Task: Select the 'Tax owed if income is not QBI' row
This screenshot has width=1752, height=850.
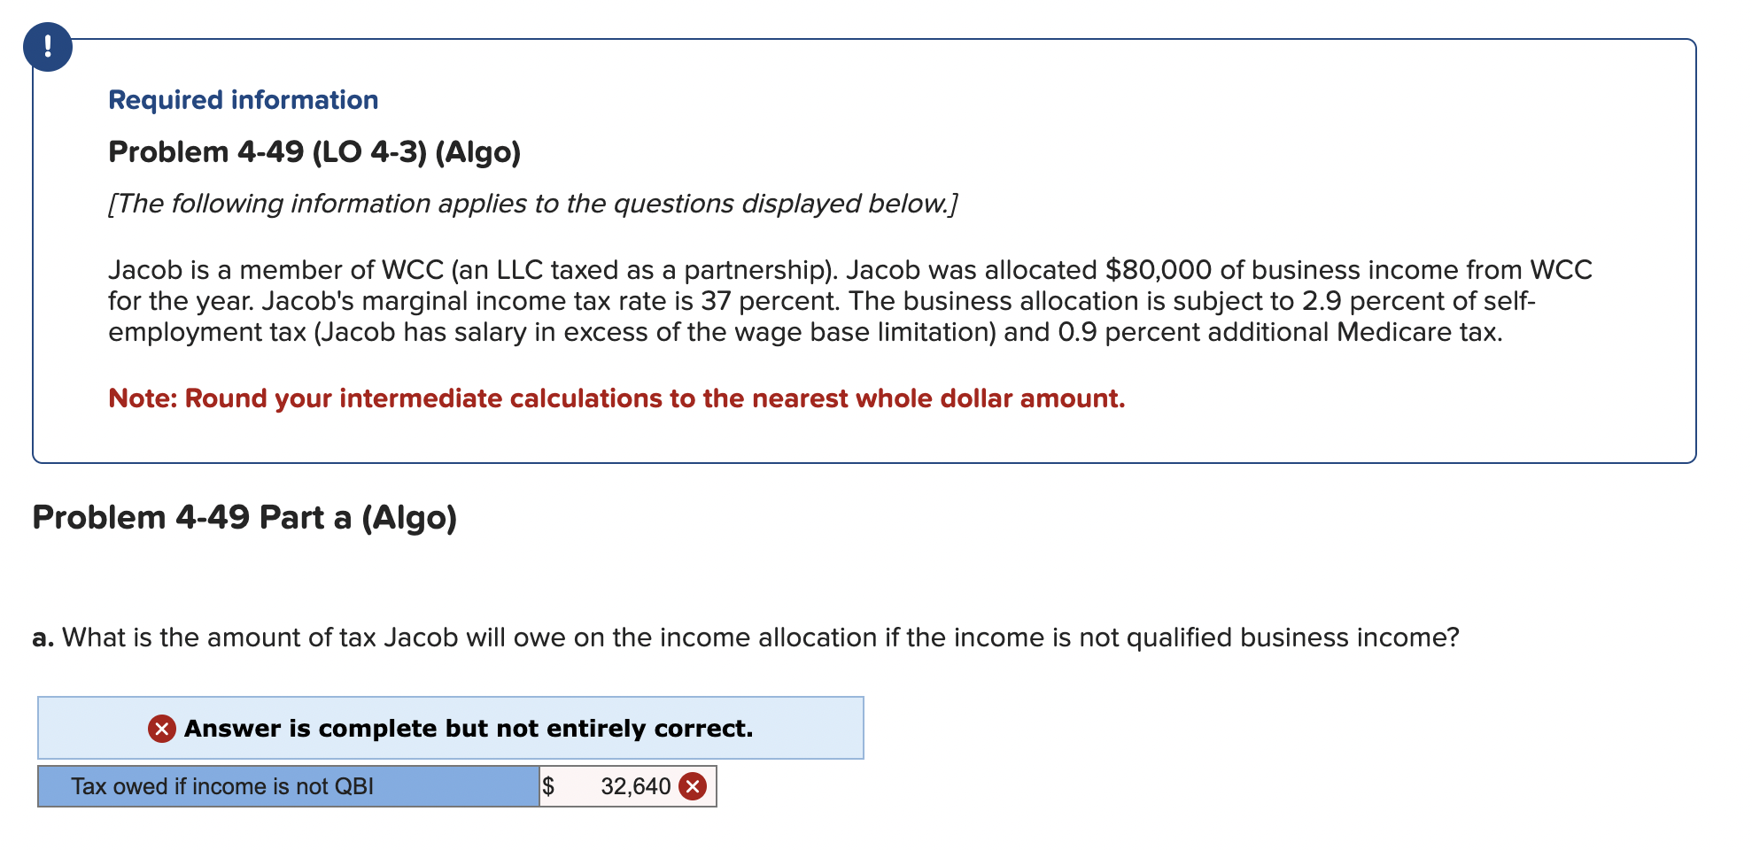Action: 283,785
